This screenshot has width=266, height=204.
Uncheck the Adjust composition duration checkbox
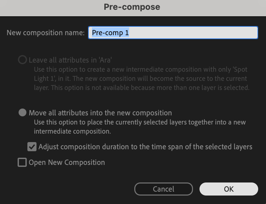coord(32,147)
